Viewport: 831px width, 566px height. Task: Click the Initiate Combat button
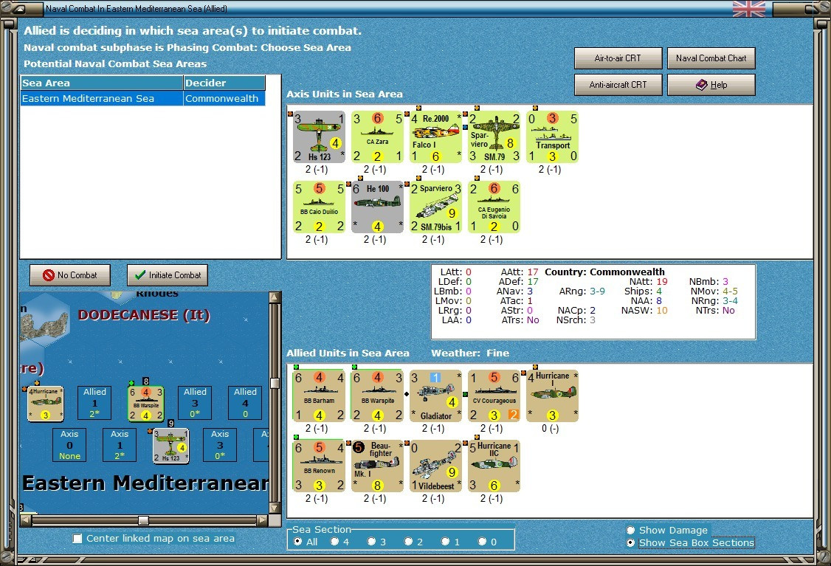(x=168, y=275)
